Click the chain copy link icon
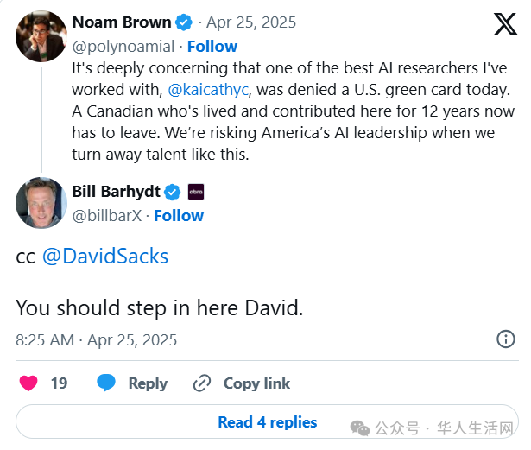Image resolution: width=531 pixels, height=450 pixels. pyautogui.click(x=202, y=383)
